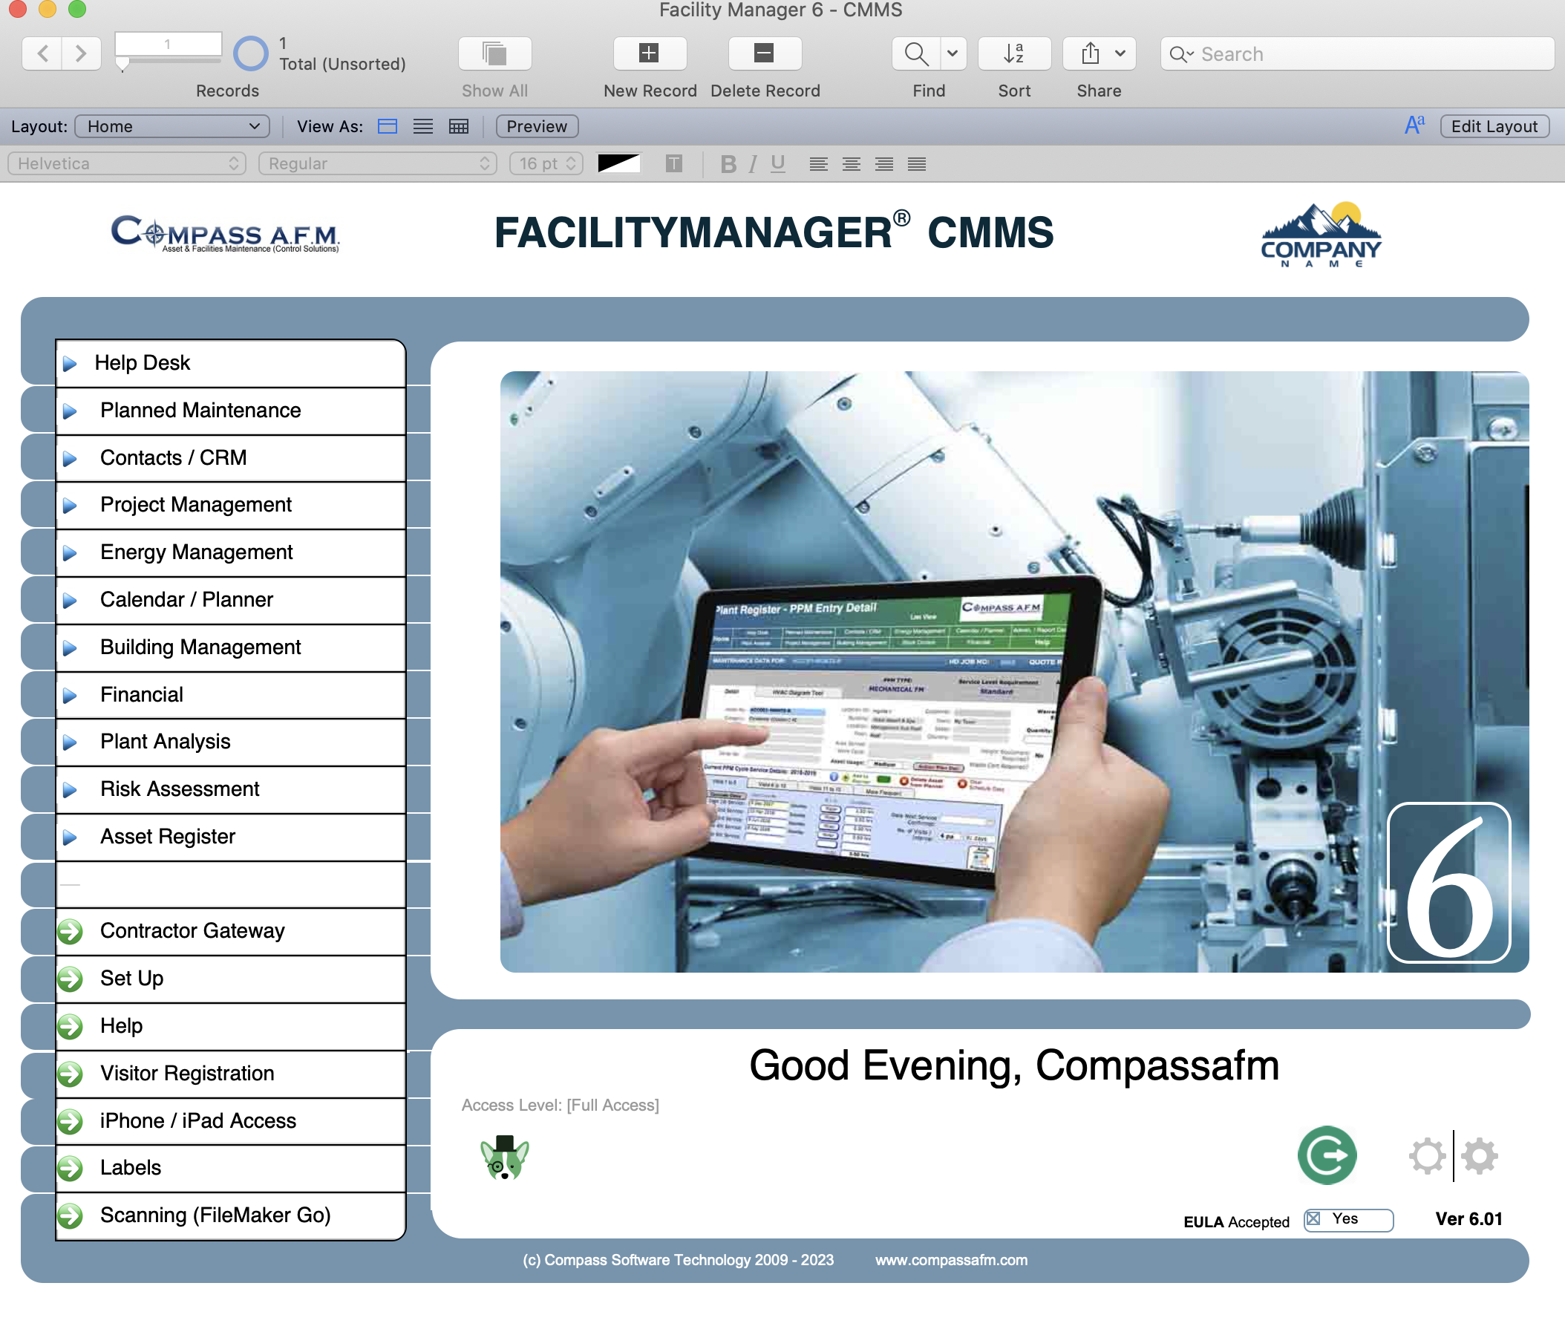Toggle bold text formatting
This screenshot has height=1332, width=1565.
coord(727,163)
